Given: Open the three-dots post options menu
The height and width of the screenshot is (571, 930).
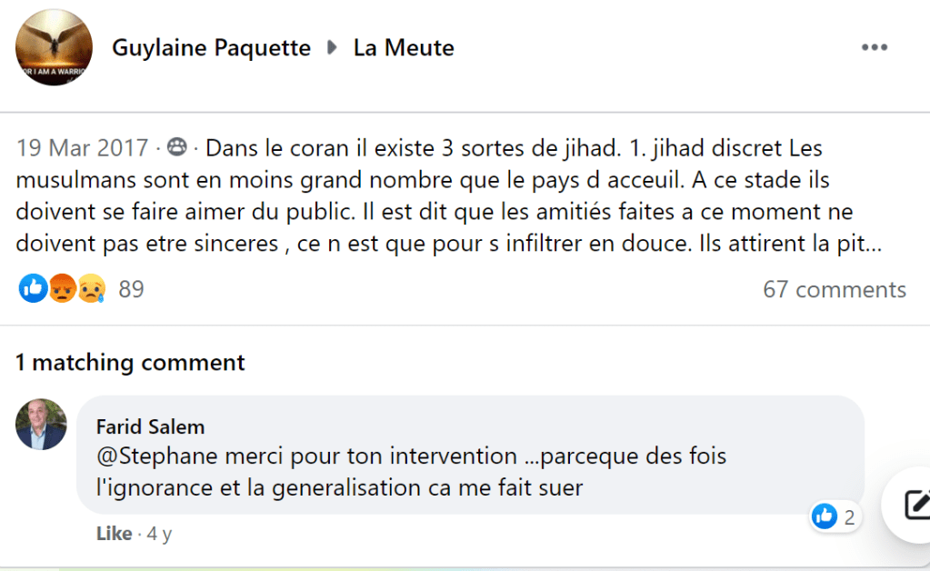Looking at the screenshot, I should (x=874, y=48).
